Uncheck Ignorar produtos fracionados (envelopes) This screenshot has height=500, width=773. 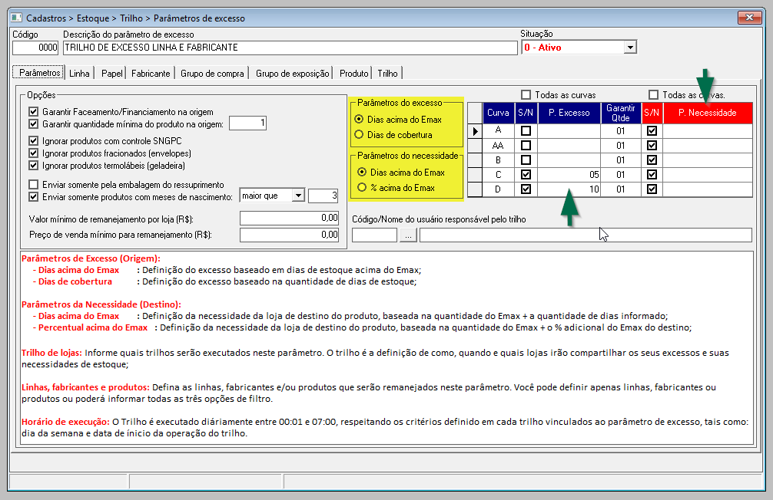tap(34, 153)
